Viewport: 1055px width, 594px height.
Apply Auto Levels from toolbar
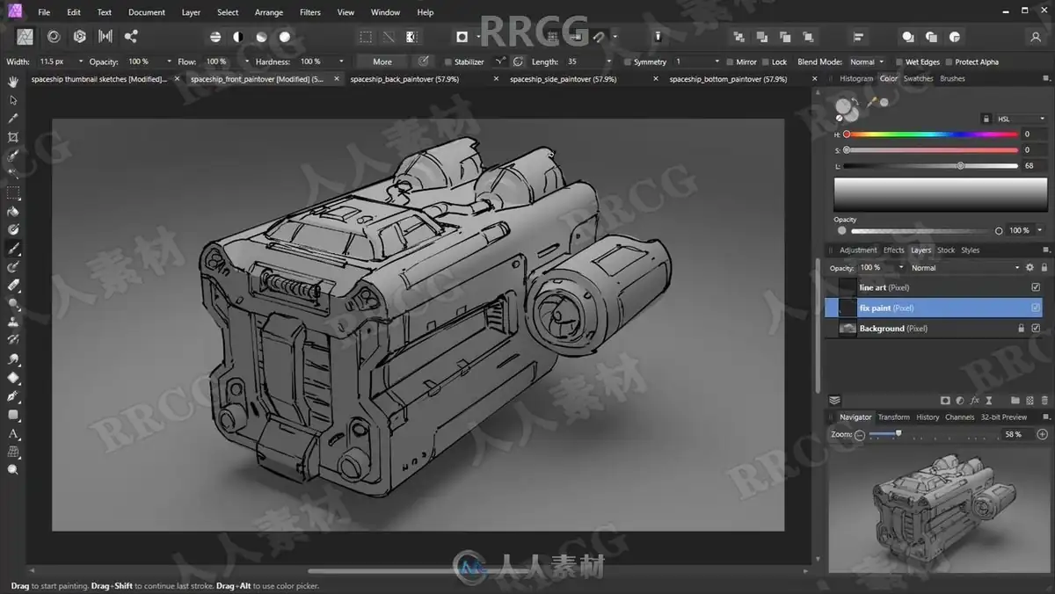(x=215, y=37)
